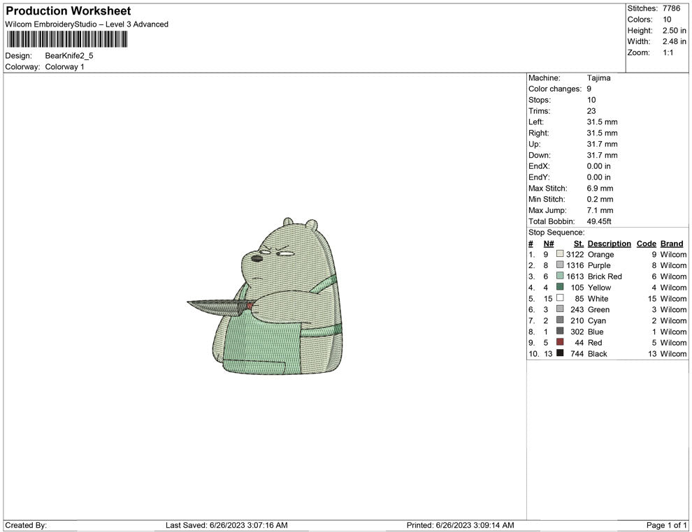Click the Stop Sequence heading
692x532 pixels.
[x=556, y=232]
